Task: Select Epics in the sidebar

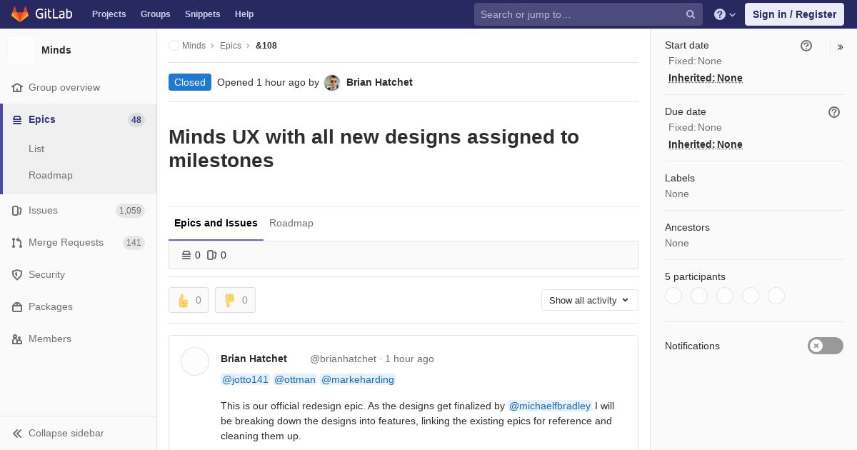Action: (x=79, y=119)
